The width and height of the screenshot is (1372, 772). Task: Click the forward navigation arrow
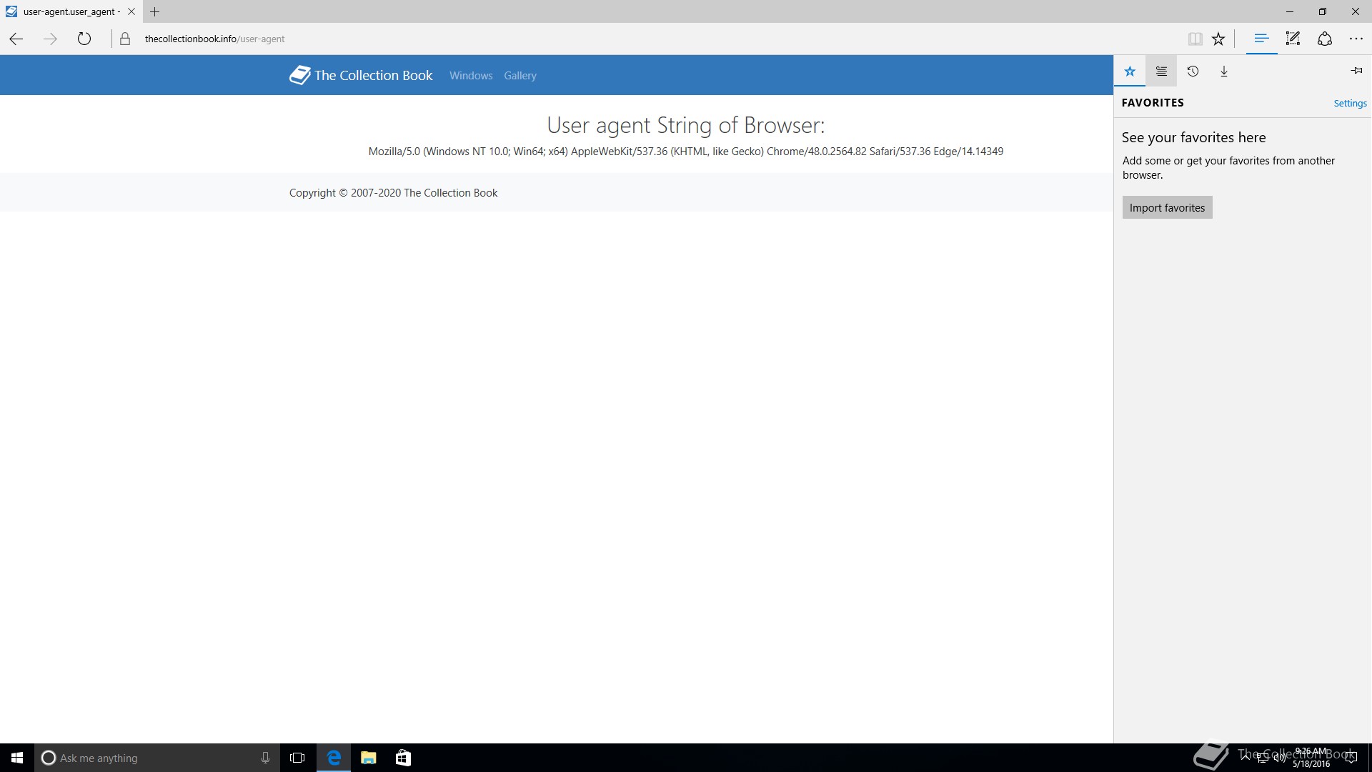(50, 39)
